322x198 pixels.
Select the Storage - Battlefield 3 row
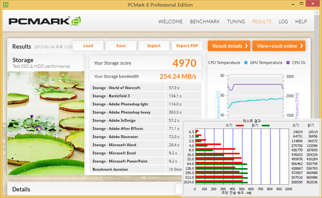pyautogui.click(x=145, y=96)
